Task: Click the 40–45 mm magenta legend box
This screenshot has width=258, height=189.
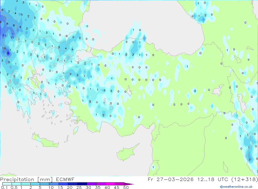Action: [110, 184]
